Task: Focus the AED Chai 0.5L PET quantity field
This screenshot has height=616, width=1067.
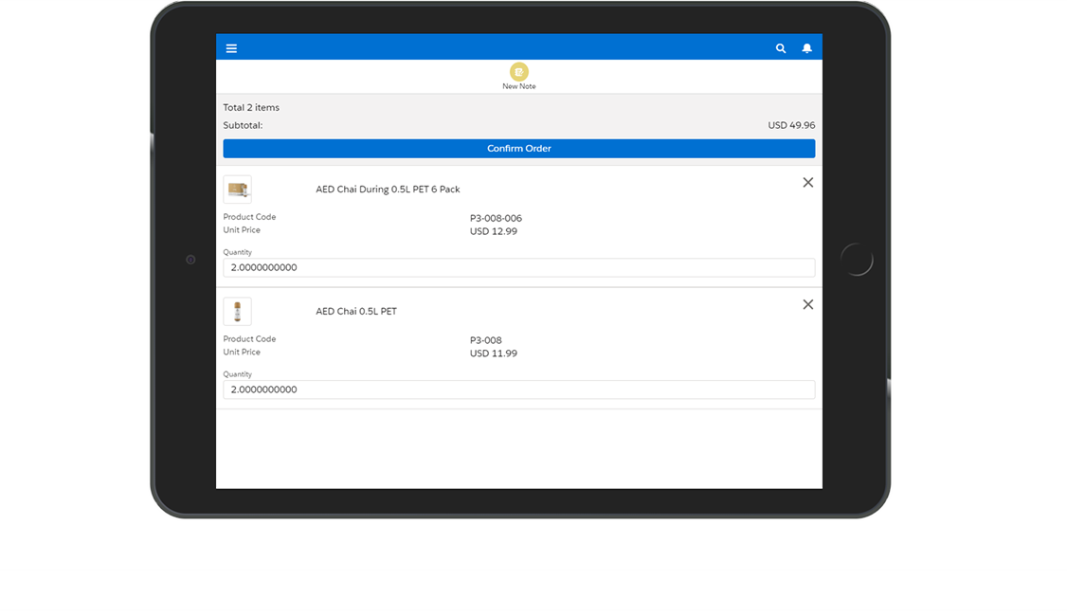Action: (518, 390)
